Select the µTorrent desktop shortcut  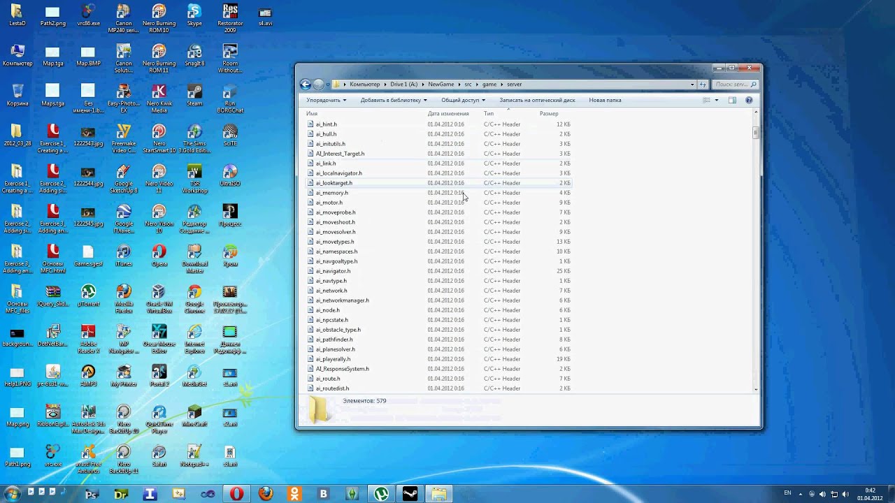pyautogui.click(x=88, y=296)
